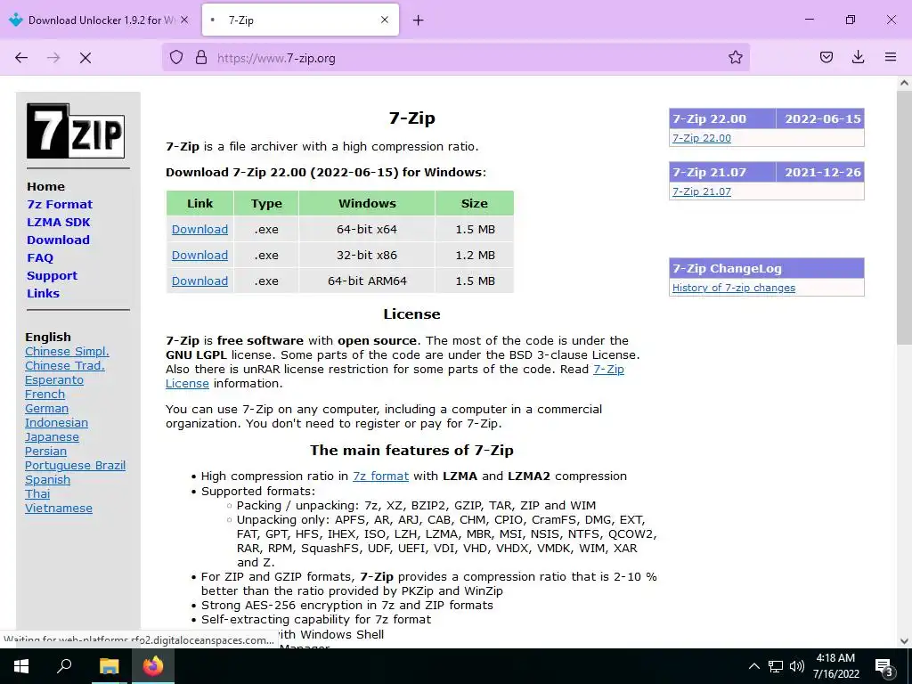Open the volume speaker tray icon
The height and width of the screenshot is (684, 912).
[x=797, y=666]
